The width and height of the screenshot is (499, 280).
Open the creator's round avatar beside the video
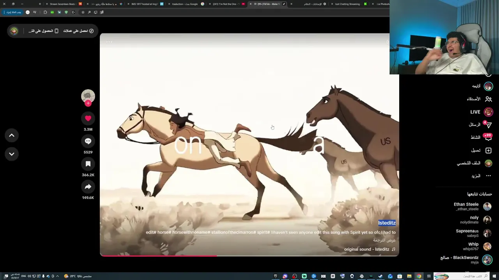click(x=88, y=96)
